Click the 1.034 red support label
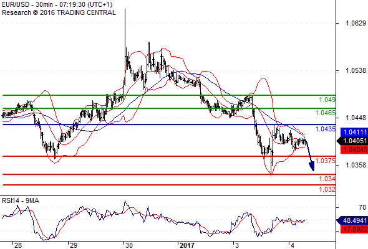This screenshot has width=368, height=249. 327,179
